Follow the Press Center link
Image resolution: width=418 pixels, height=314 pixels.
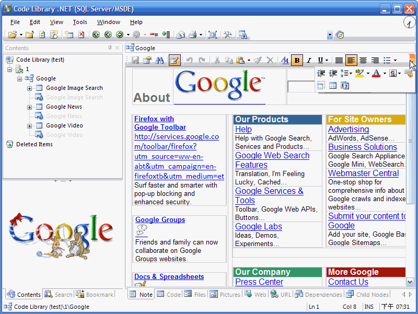tap(259, 282)
